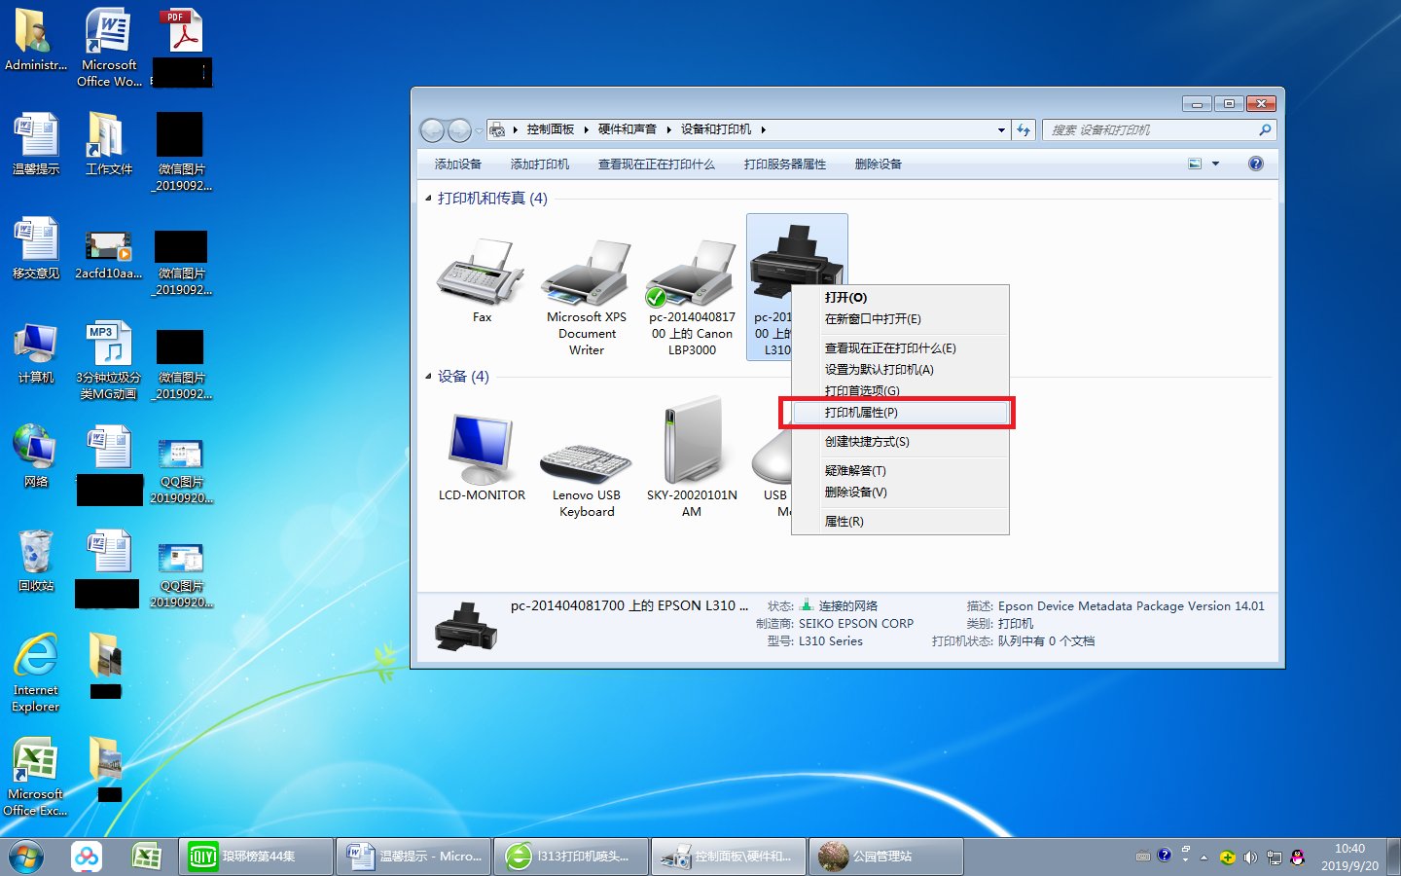Screen dimensions: 1401x876
Task: Collapse the 打印机和传真 group
Action: pos(428,199)
